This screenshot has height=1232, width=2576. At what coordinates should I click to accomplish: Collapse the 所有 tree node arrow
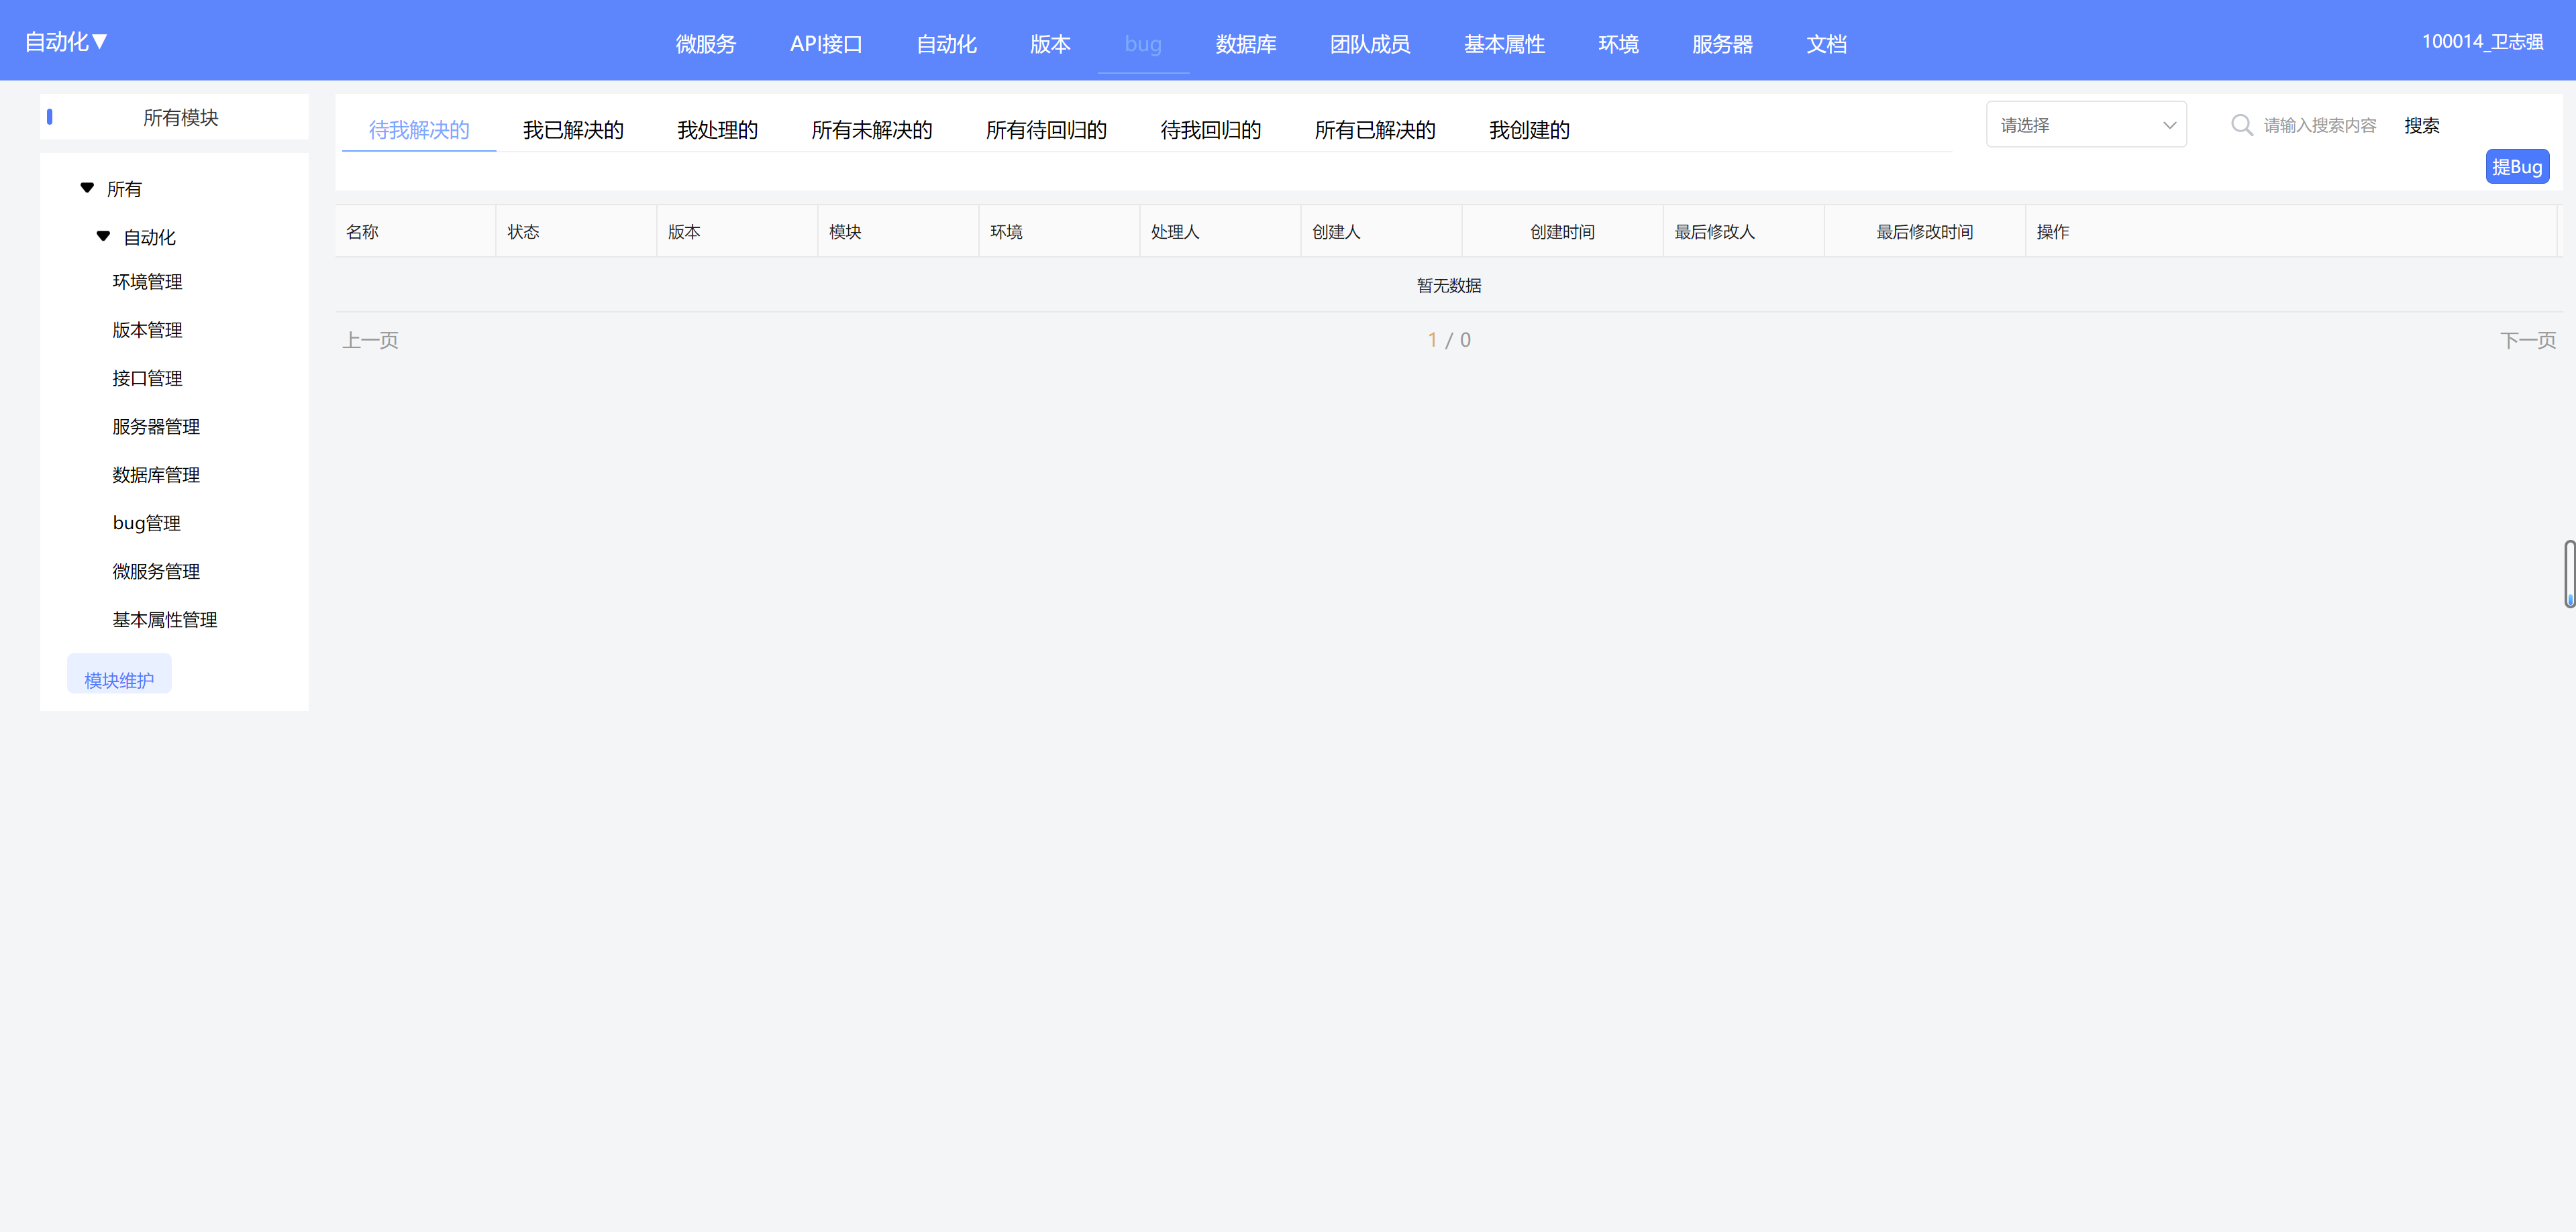87,188
